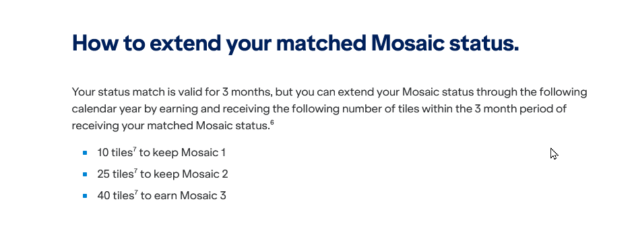Open footnote 7 next to '10 tiles'
The width and height of the screenshot is (634, 245).
(135, 149)
